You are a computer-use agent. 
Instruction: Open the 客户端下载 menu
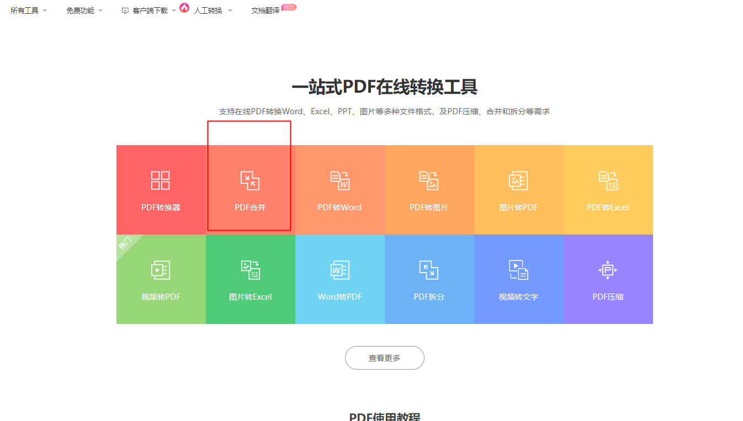[149, 10]
